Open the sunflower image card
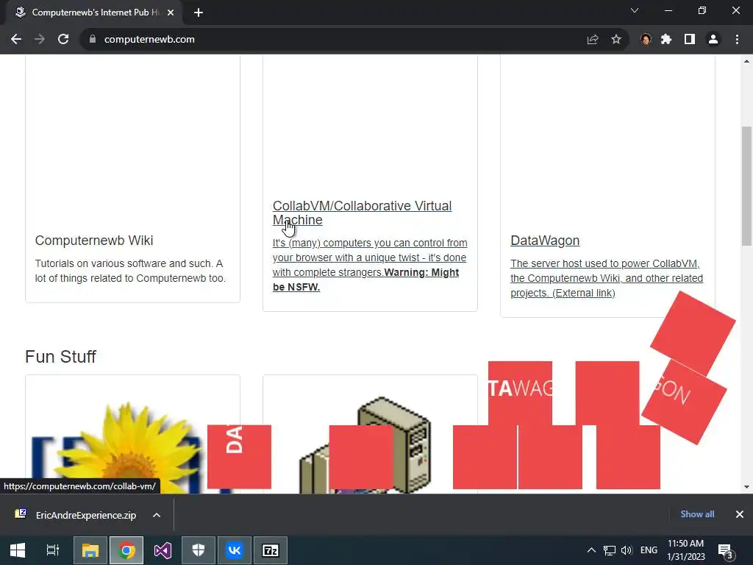Viewport: 753px width, 565px height. (x=132, y=435)
